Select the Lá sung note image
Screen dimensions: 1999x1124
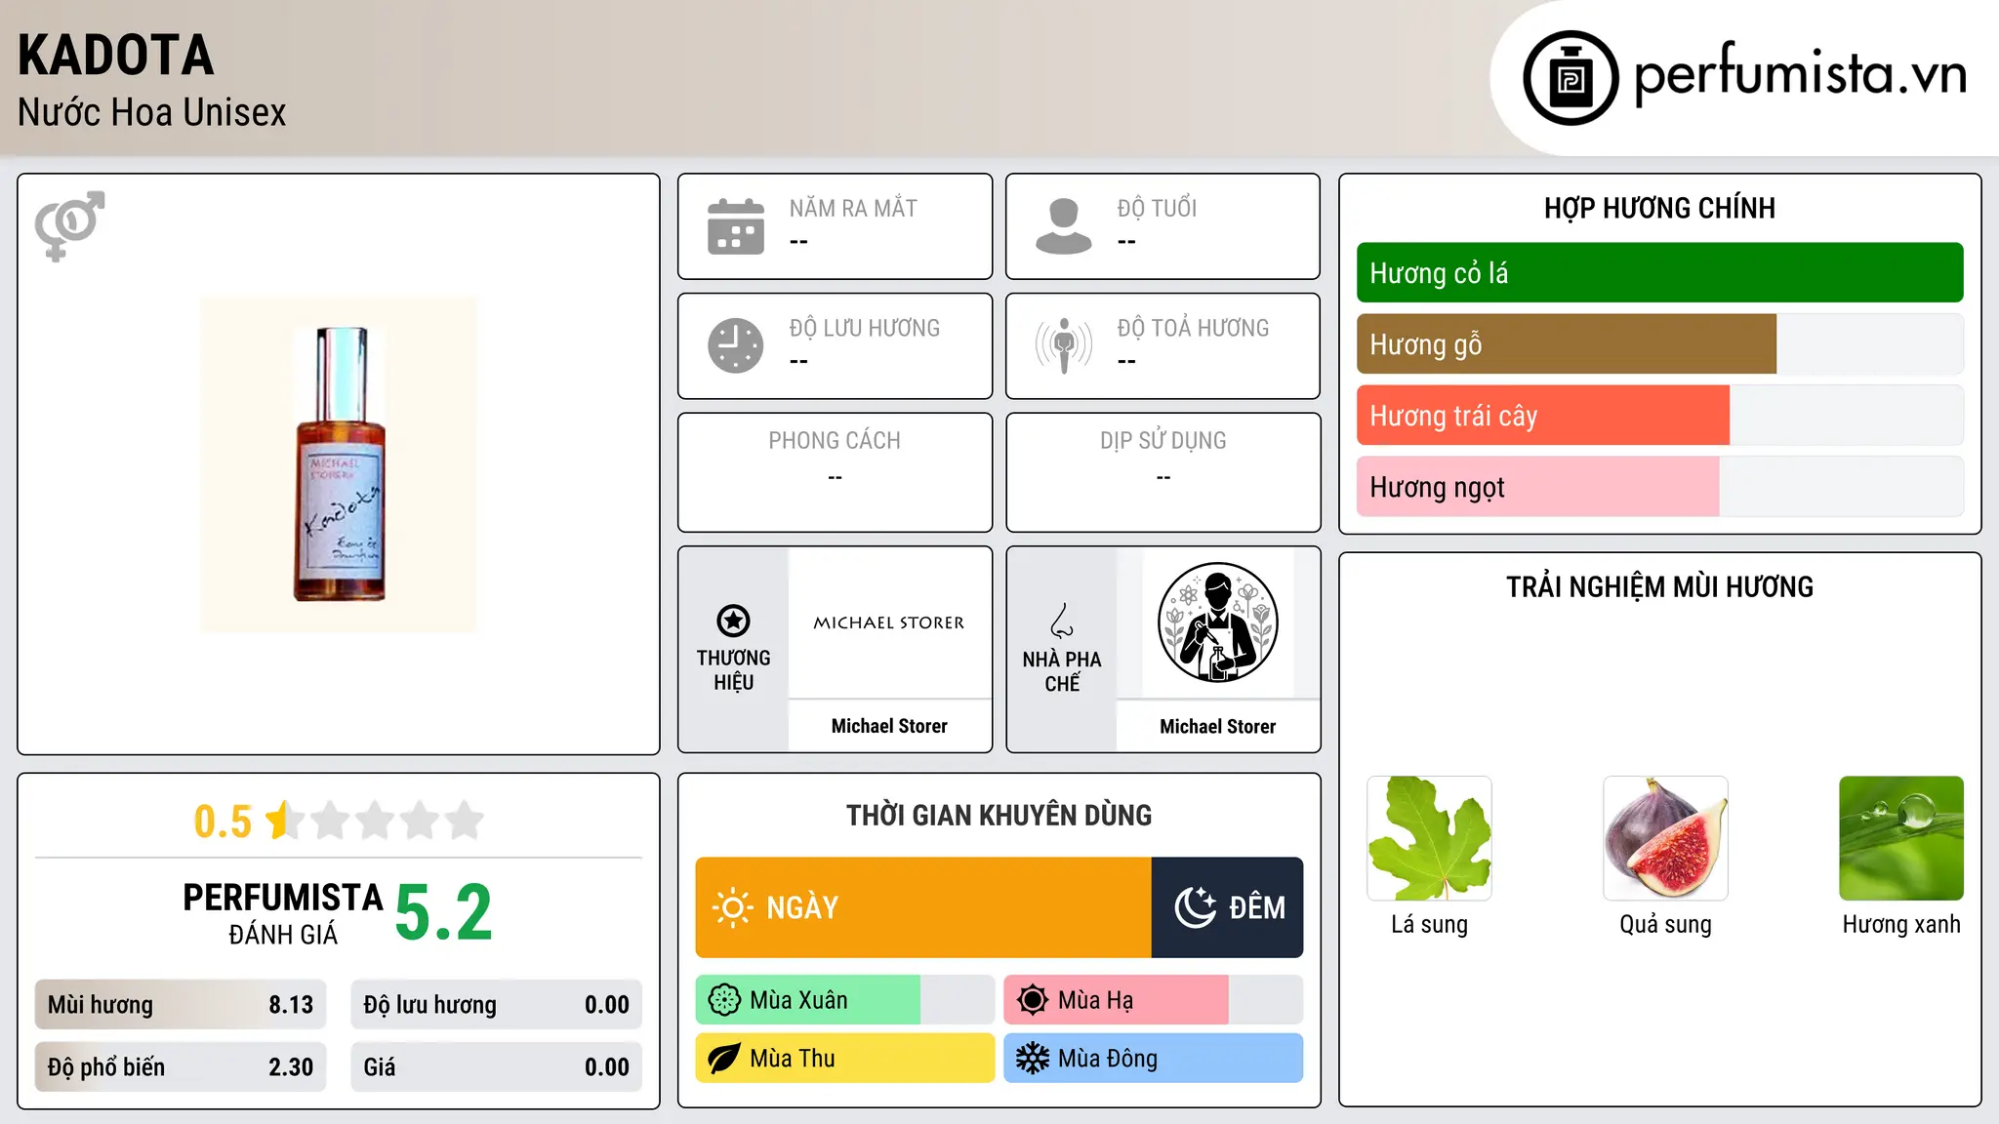coord(1429,838)
